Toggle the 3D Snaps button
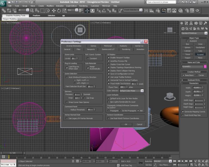Viewport: 209px width, 167px height. [x=99, y=10]
